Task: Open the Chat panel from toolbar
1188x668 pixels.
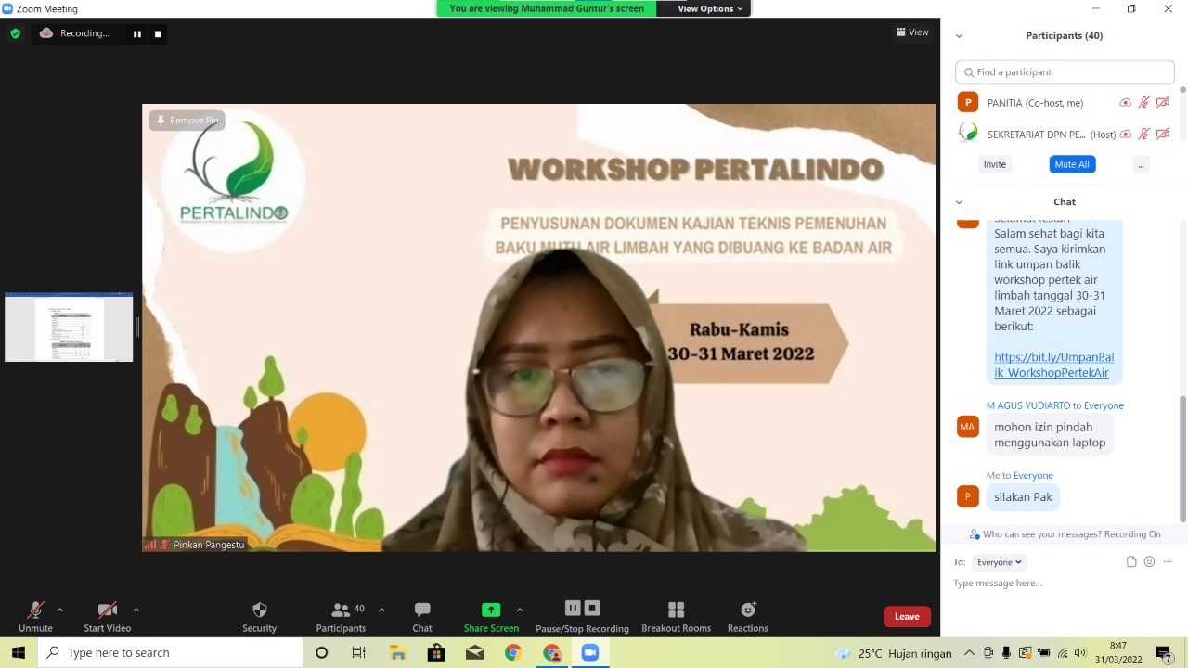Action: coord(422,610)
